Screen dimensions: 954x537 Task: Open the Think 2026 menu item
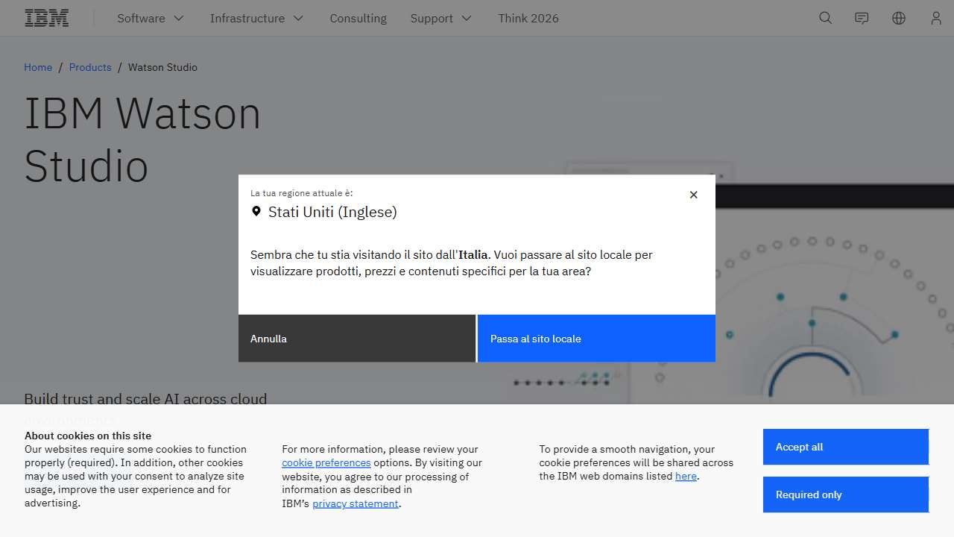click(528, 18)
